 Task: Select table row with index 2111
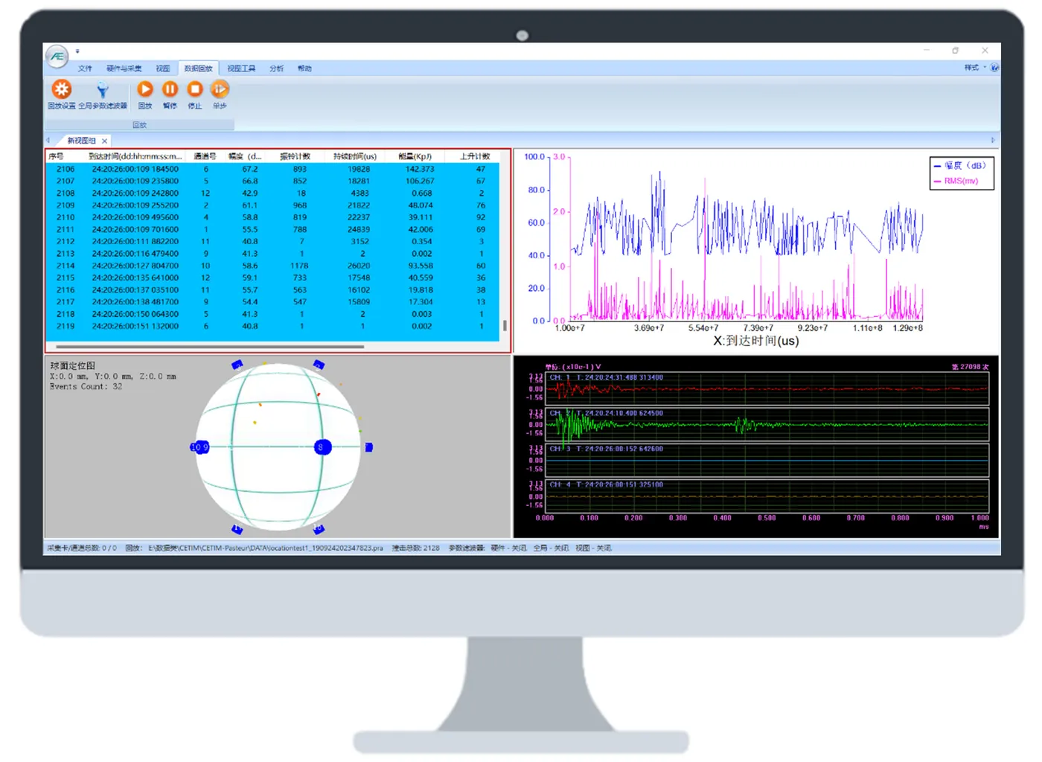click(x=273, y=229)
